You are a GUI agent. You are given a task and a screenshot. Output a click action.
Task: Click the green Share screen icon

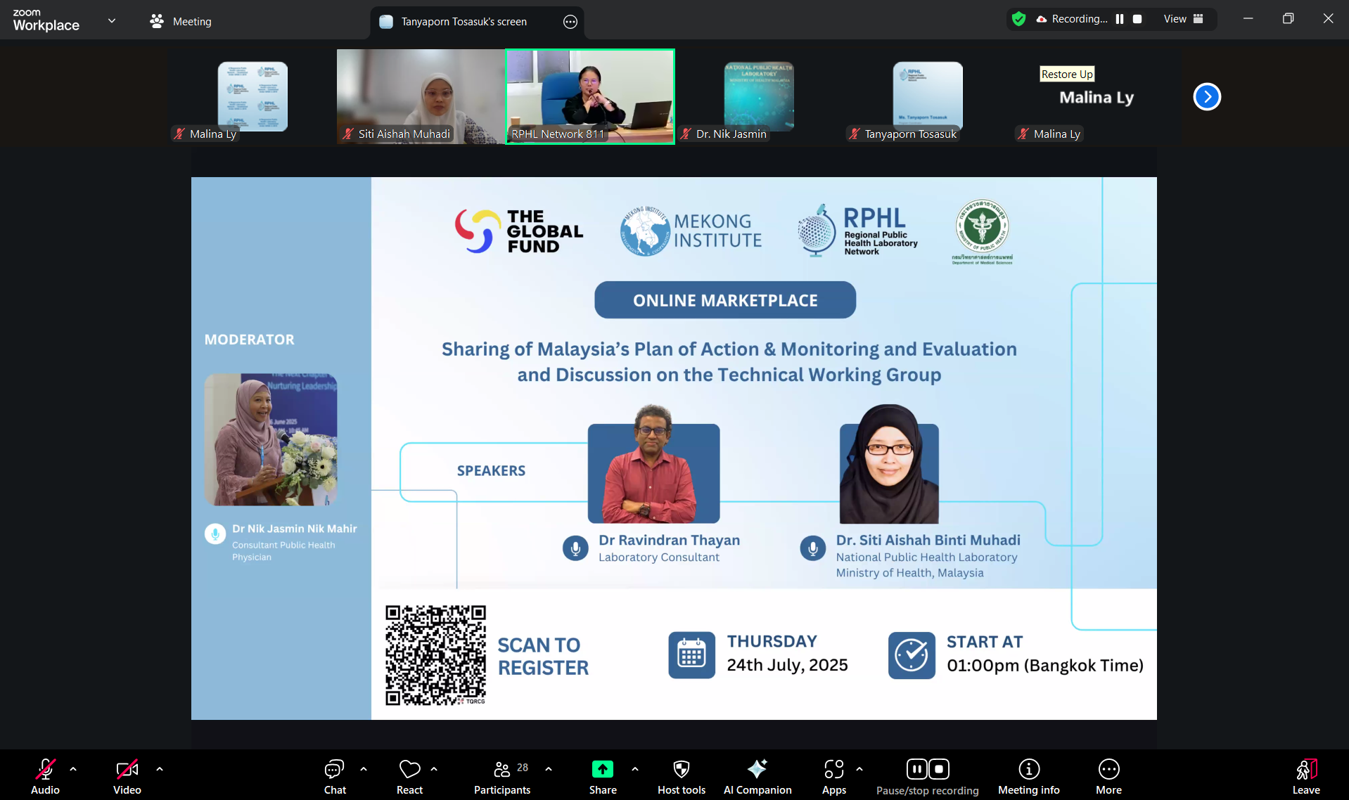point(603,769)
